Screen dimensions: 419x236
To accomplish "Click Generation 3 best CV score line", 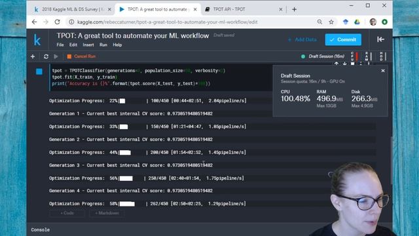I will [131, 165].
